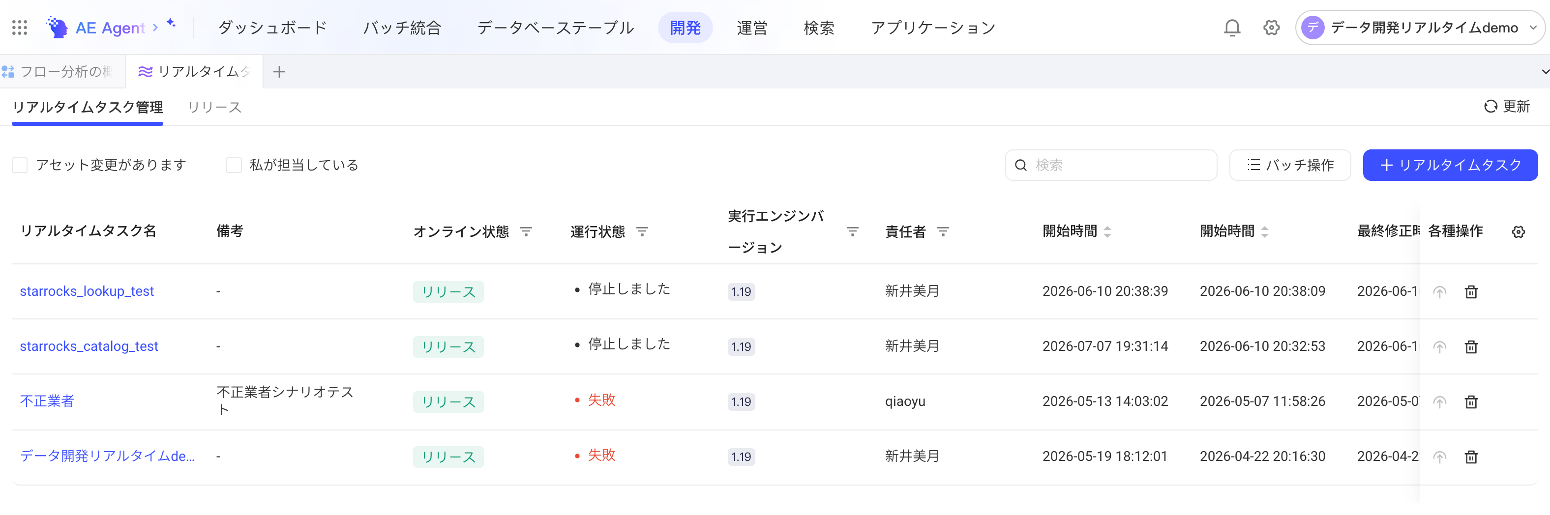Sort by second 開始時間 column
Viewport: 1550px width, 515px height.
click(x=1264, y=231)
